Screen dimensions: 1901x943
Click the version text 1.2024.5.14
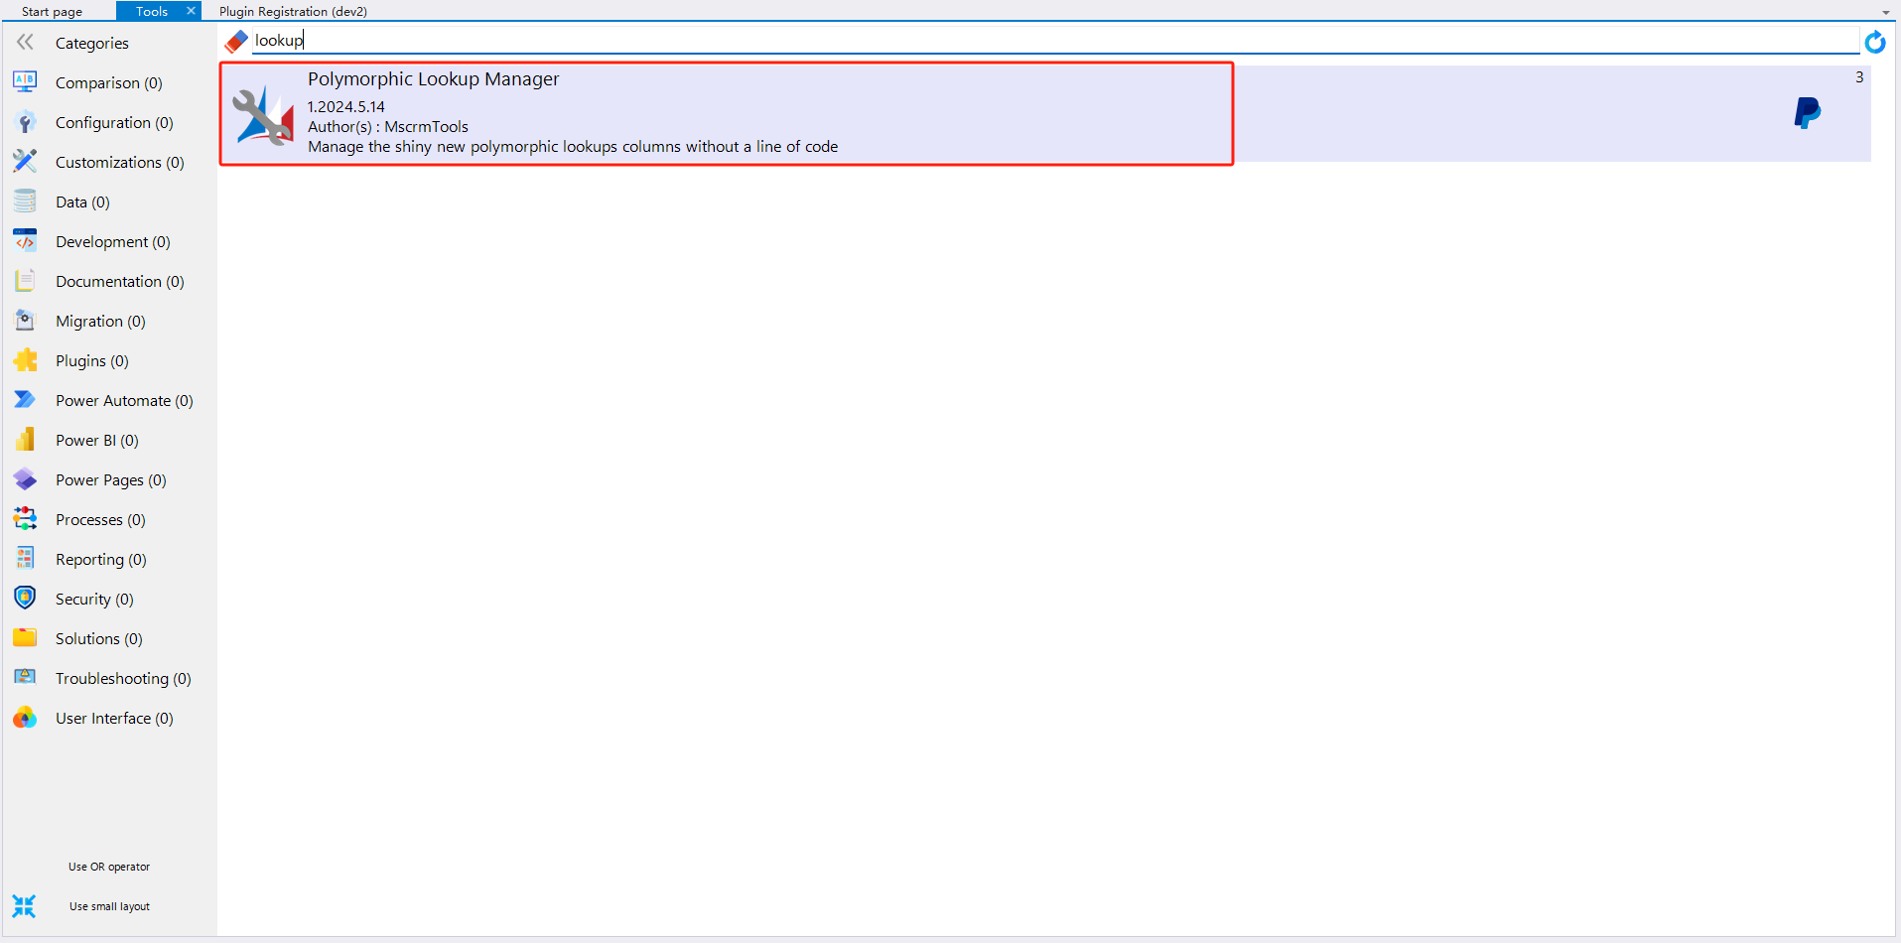coord(345,106)
